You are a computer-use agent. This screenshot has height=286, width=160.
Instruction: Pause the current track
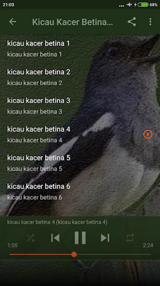80,238
